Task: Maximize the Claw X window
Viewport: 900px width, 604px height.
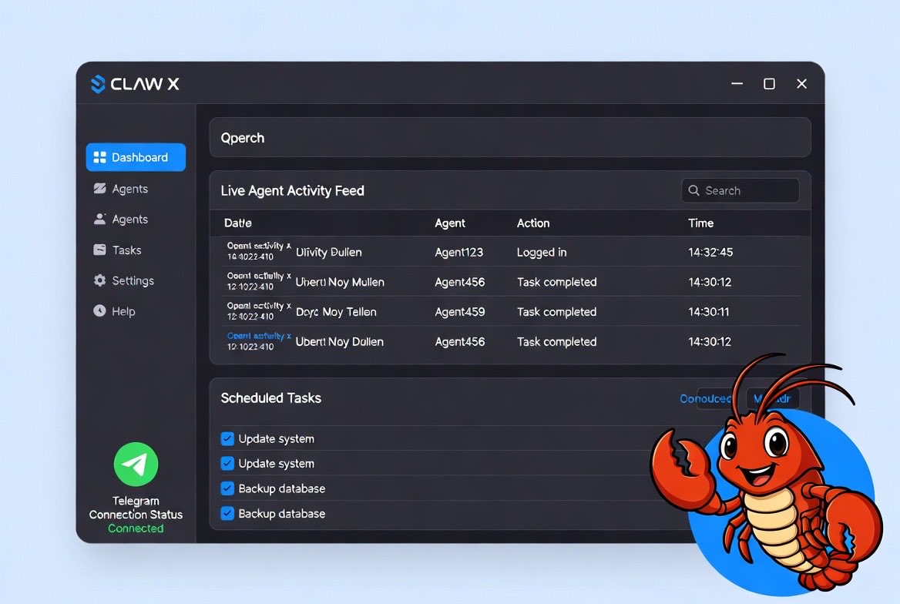Action: click(769, 84)
